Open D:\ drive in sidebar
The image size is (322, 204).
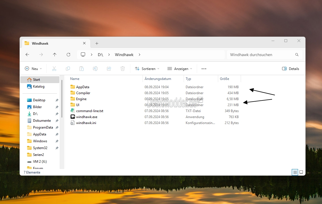(35, 114)
